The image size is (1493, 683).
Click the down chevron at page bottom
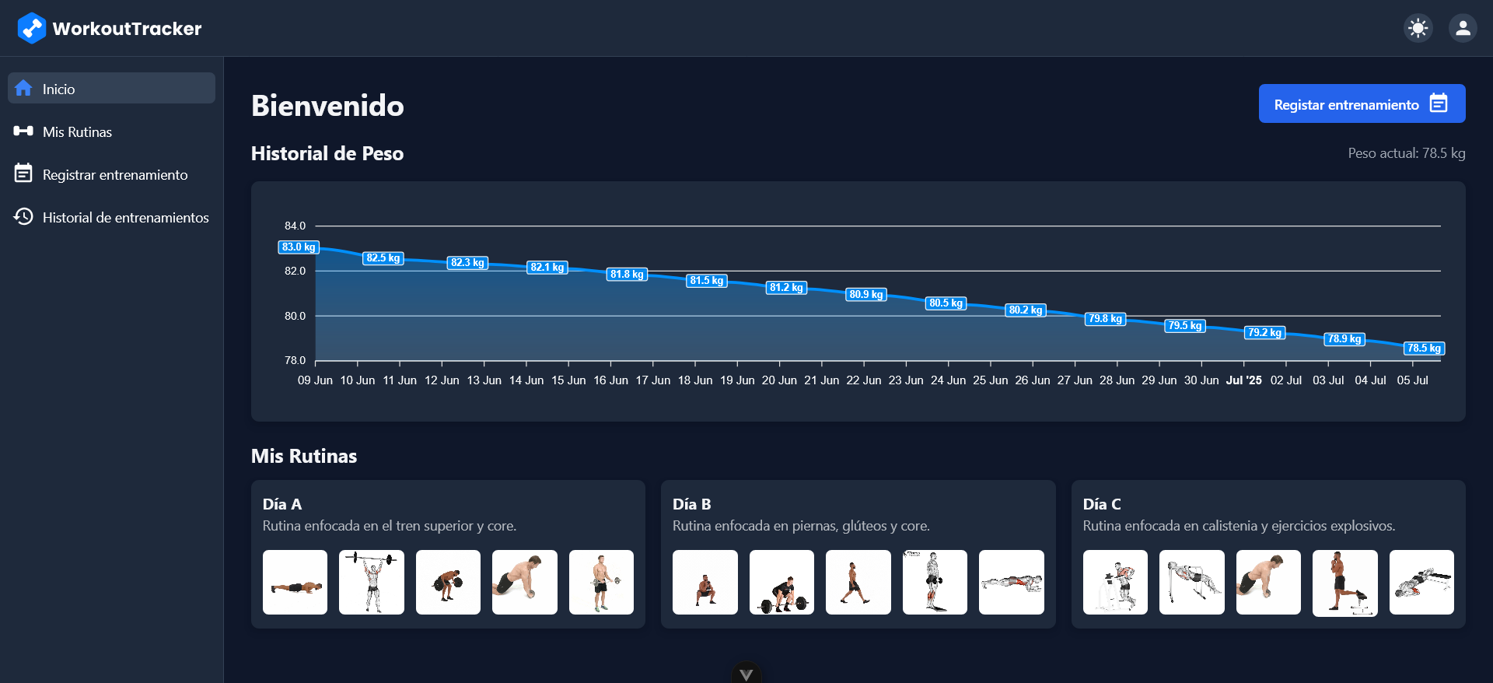pos(746,674)
